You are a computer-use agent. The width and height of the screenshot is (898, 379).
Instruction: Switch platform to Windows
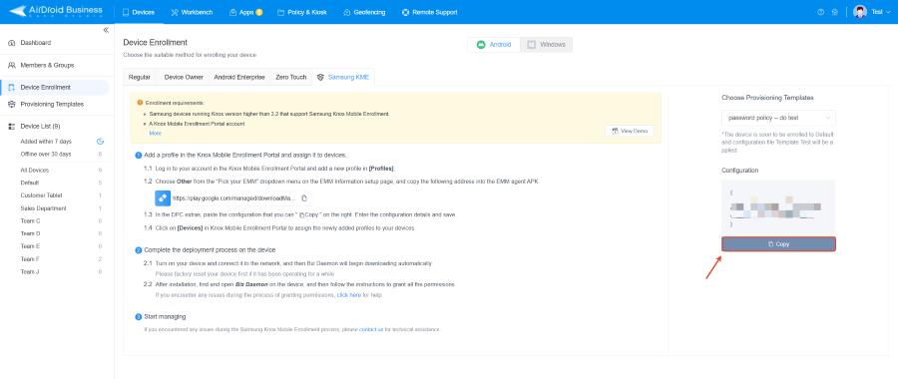click(547, 45)
